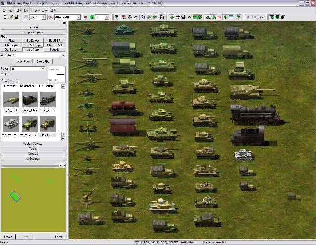Open the Tools menu
316x245 pixels.
click(45, 10)
